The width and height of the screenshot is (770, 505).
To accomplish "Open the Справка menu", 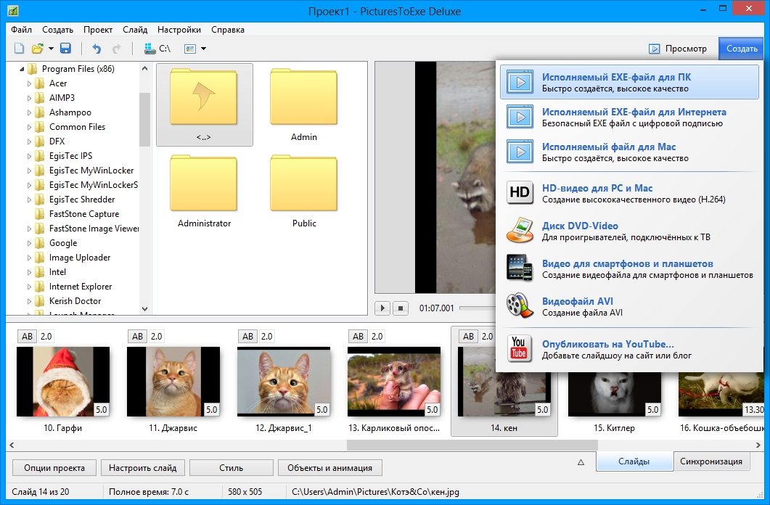I will (x=228, y=30).
